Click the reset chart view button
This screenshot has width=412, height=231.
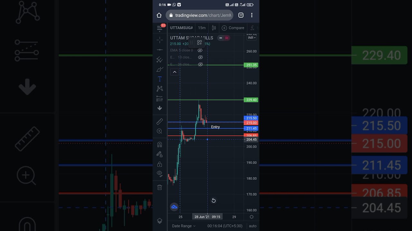coord(213,201)
